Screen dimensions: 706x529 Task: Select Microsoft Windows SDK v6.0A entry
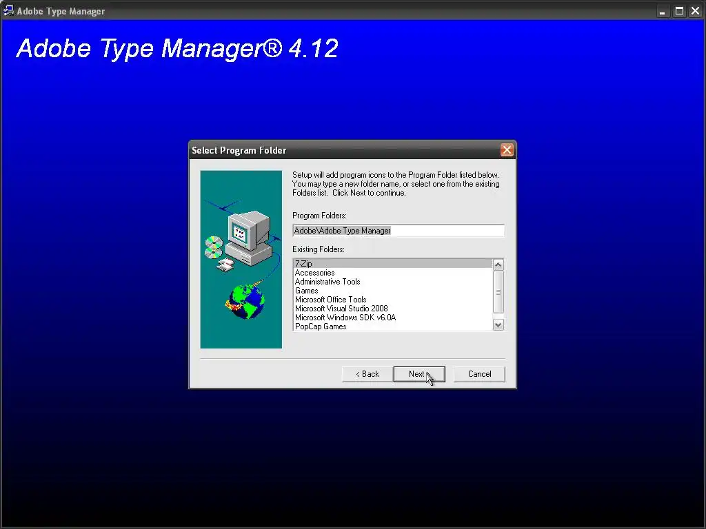392,318
